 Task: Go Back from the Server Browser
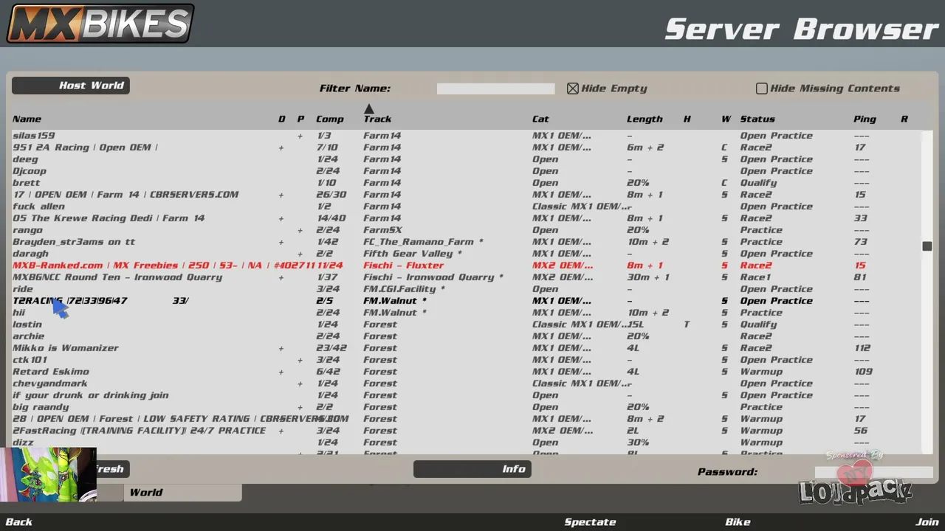click(19, 522)
